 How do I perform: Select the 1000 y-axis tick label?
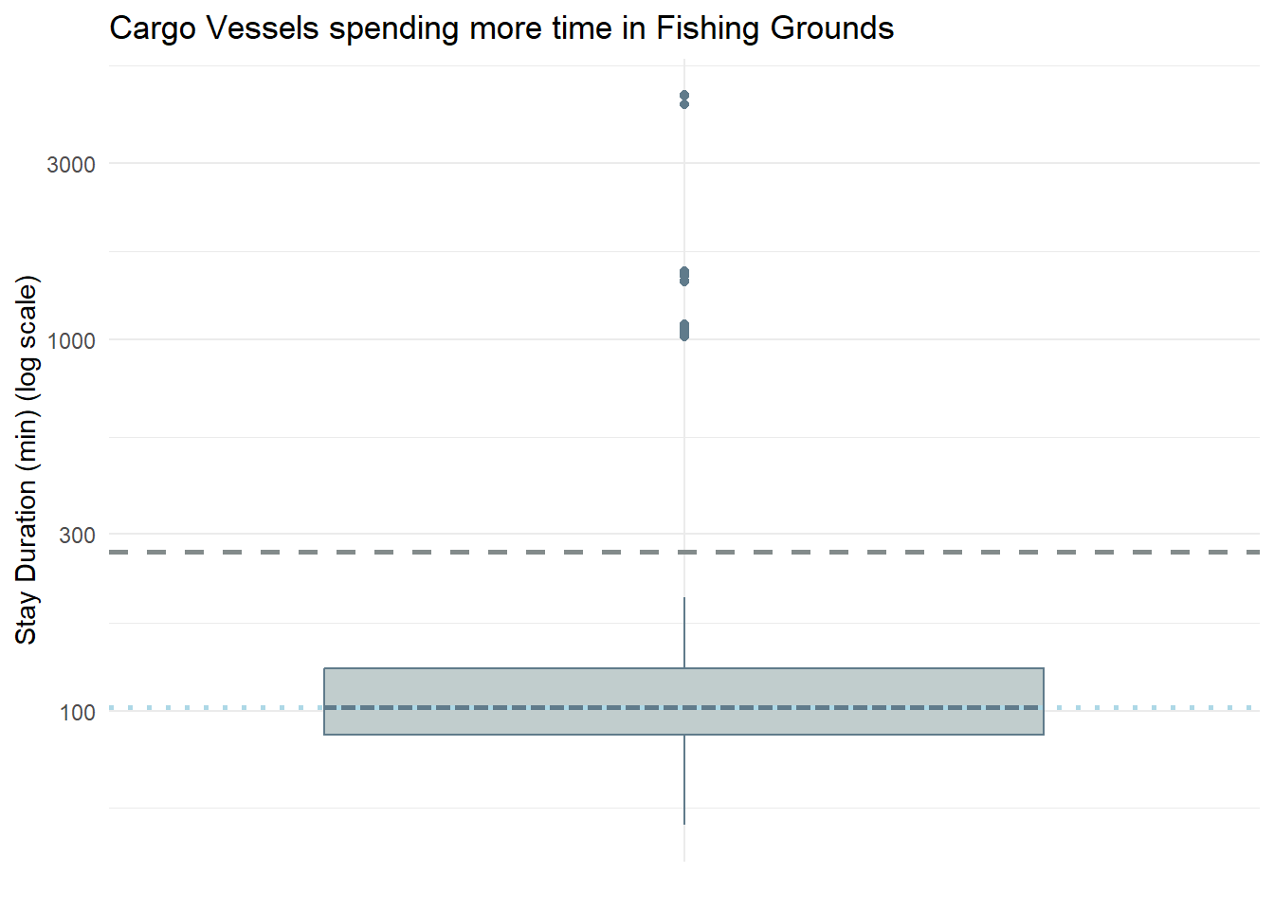[71, 341]
